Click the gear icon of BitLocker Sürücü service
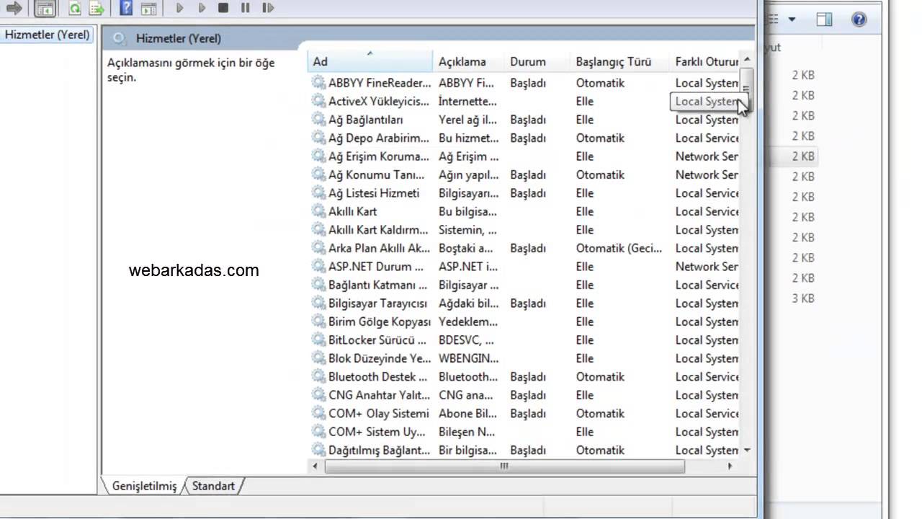The width and height of the screenshot is (922, 519). (318, 340)
